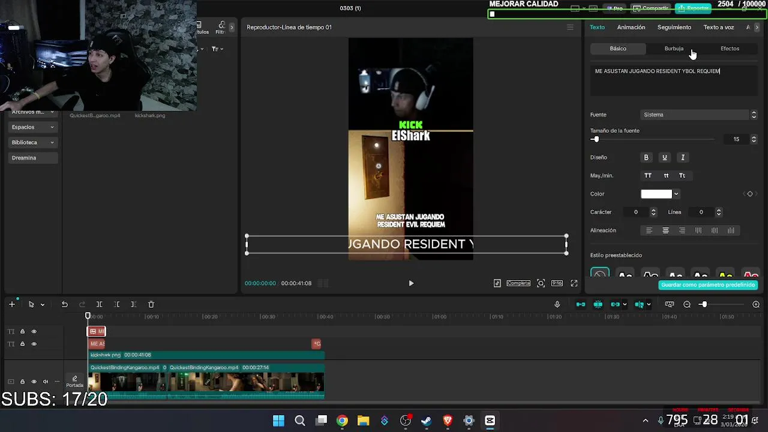Click the Completa quality button
The height and width of the screenshot is (432, 768).
click(x=518, y=283)
